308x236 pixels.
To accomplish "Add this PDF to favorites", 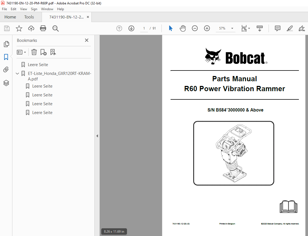I will (18, 28).
